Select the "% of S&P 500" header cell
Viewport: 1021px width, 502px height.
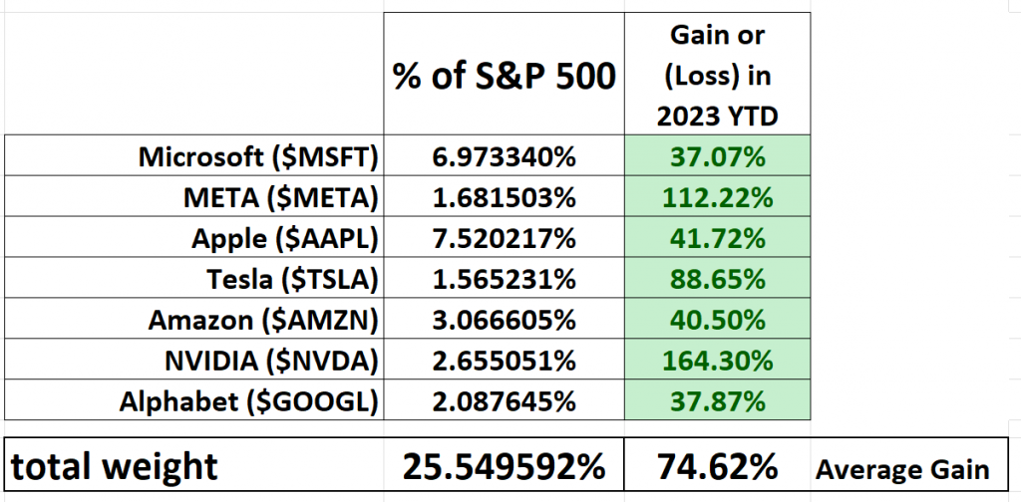click(x=502, y=78)
